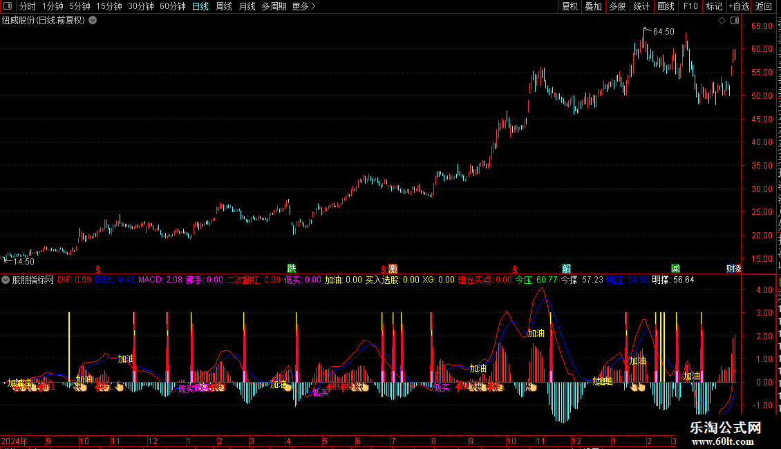The image size is (781, 449).
Task: Click the 2024年 date axis label
Action: pos(15,441)
